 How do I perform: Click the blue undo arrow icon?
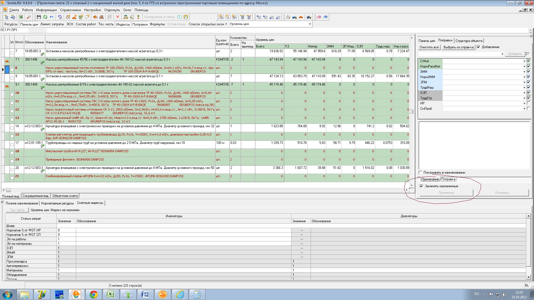click(x=52, y=17)
